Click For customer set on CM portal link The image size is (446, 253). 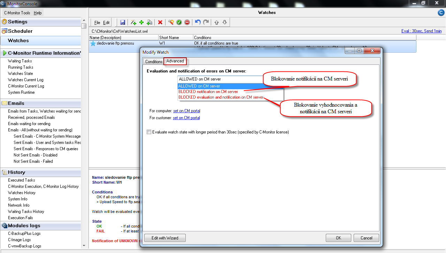[x=186, y=118]
